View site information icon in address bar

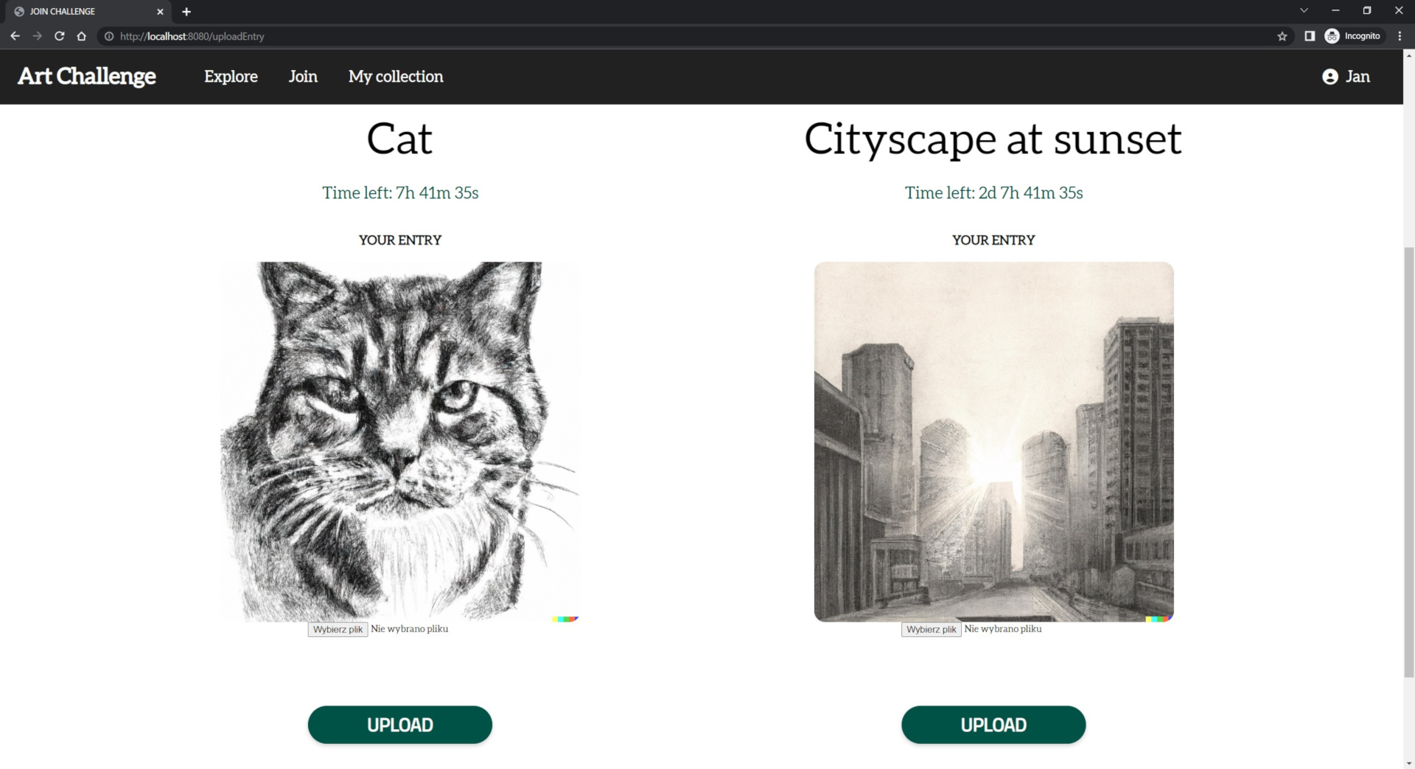[109, 36]
